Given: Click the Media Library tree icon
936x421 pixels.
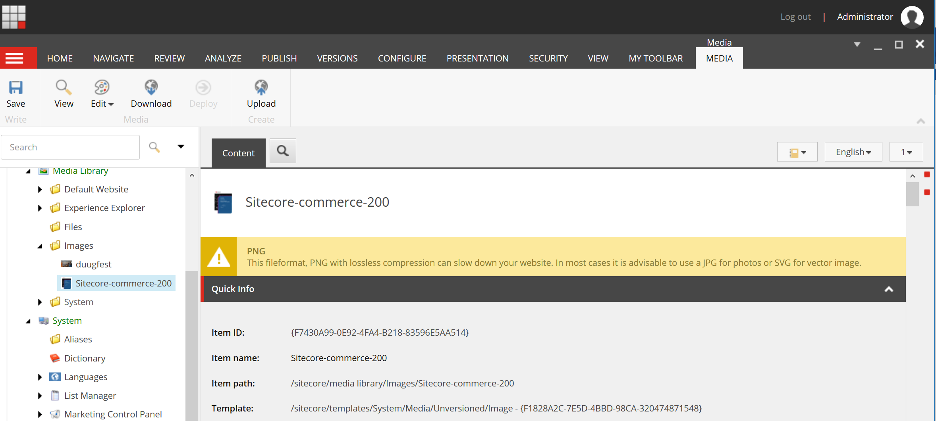Looking at the screenshot, I should coord(43,171).
